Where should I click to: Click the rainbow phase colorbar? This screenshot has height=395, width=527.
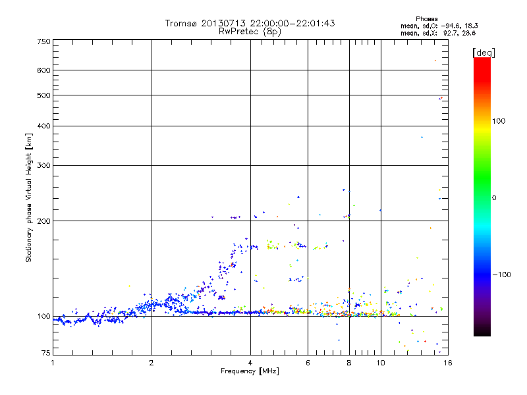[x=482, y=196]
